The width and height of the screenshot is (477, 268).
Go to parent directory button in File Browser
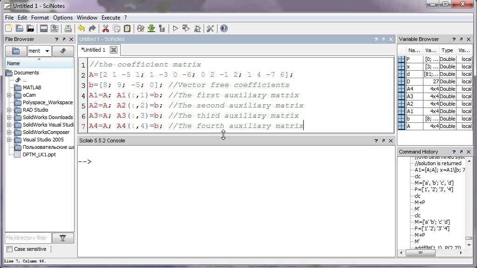63,51
